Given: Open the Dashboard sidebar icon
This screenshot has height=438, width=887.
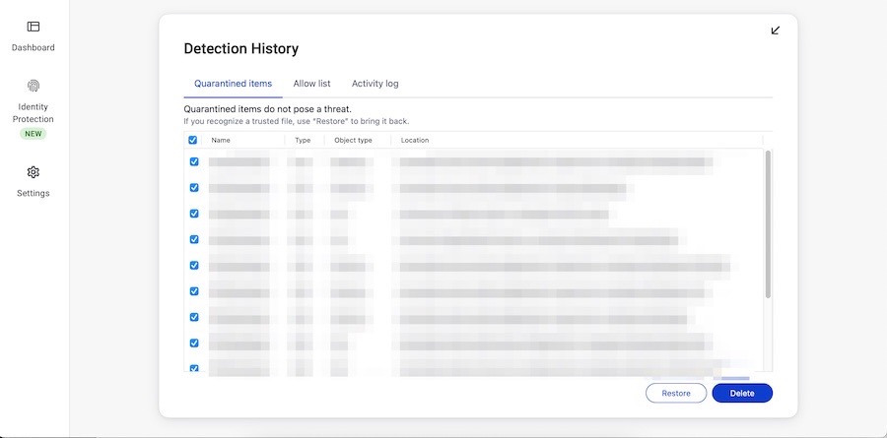Looking at the screenshot, I should [34, 28].
